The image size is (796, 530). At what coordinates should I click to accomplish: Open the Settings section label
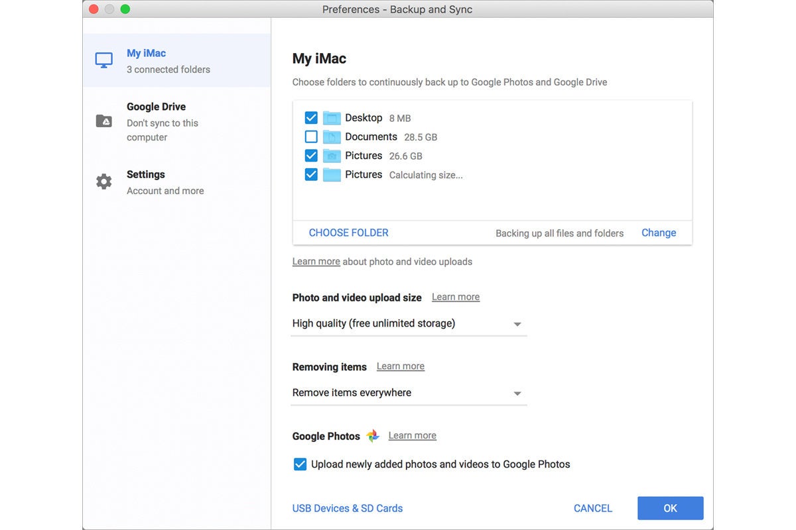point(146,175)
